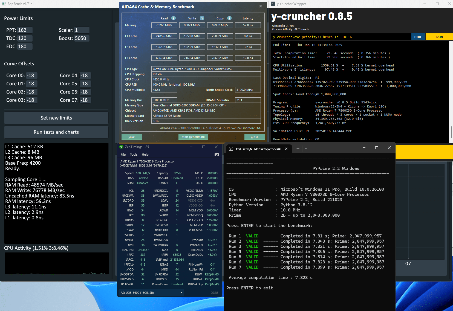Maximize the y-cruncher Wrapper window

click(x=437, y=4)
